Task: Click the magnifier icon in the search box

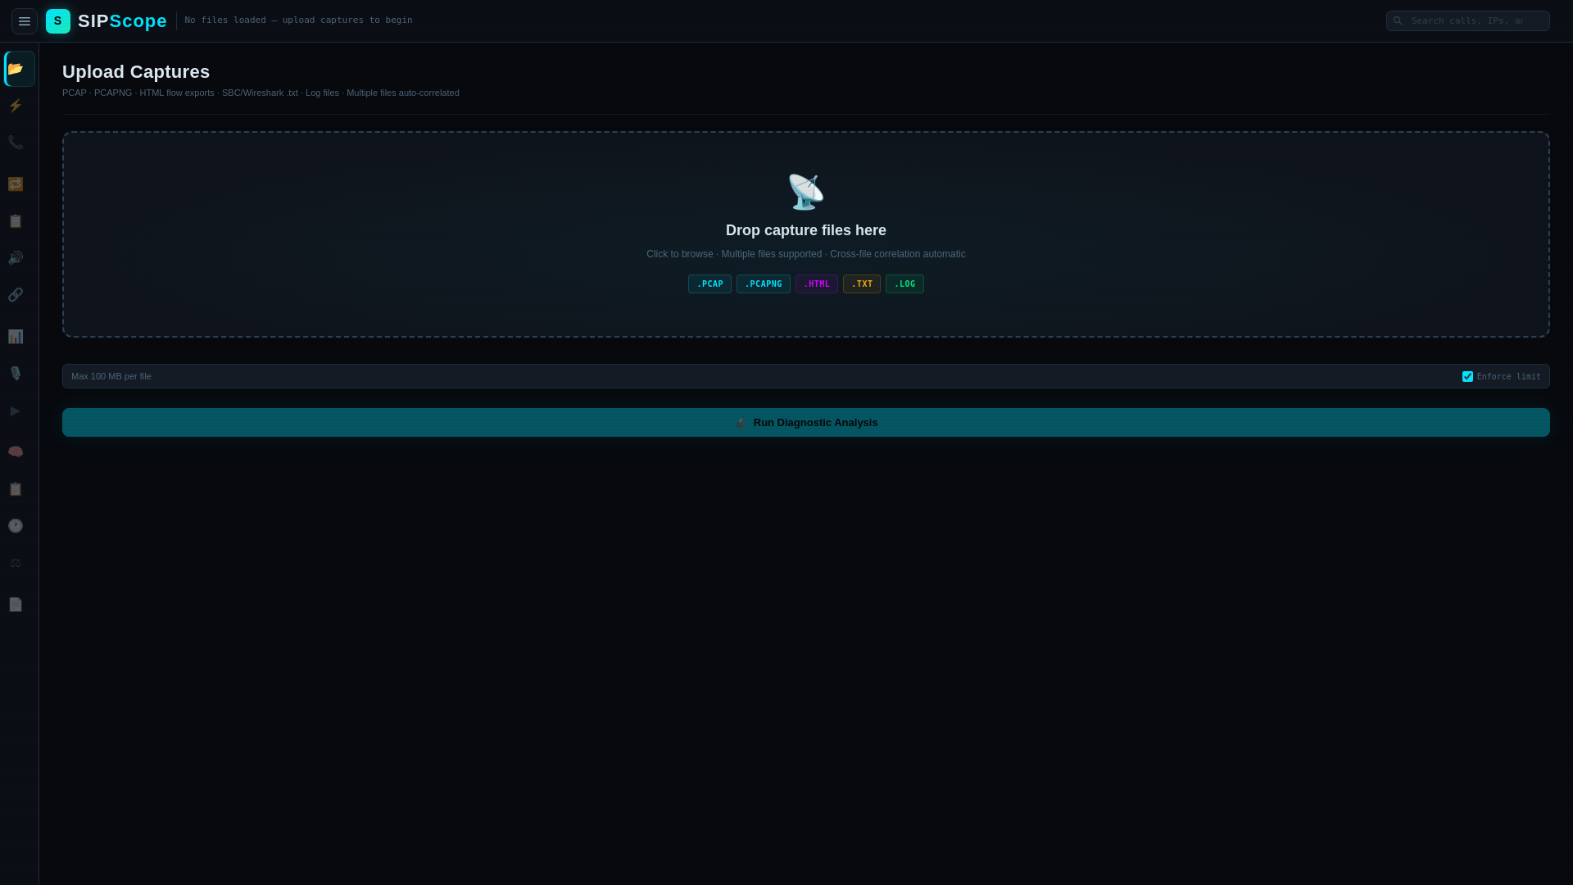Action: coord(1398,21)
